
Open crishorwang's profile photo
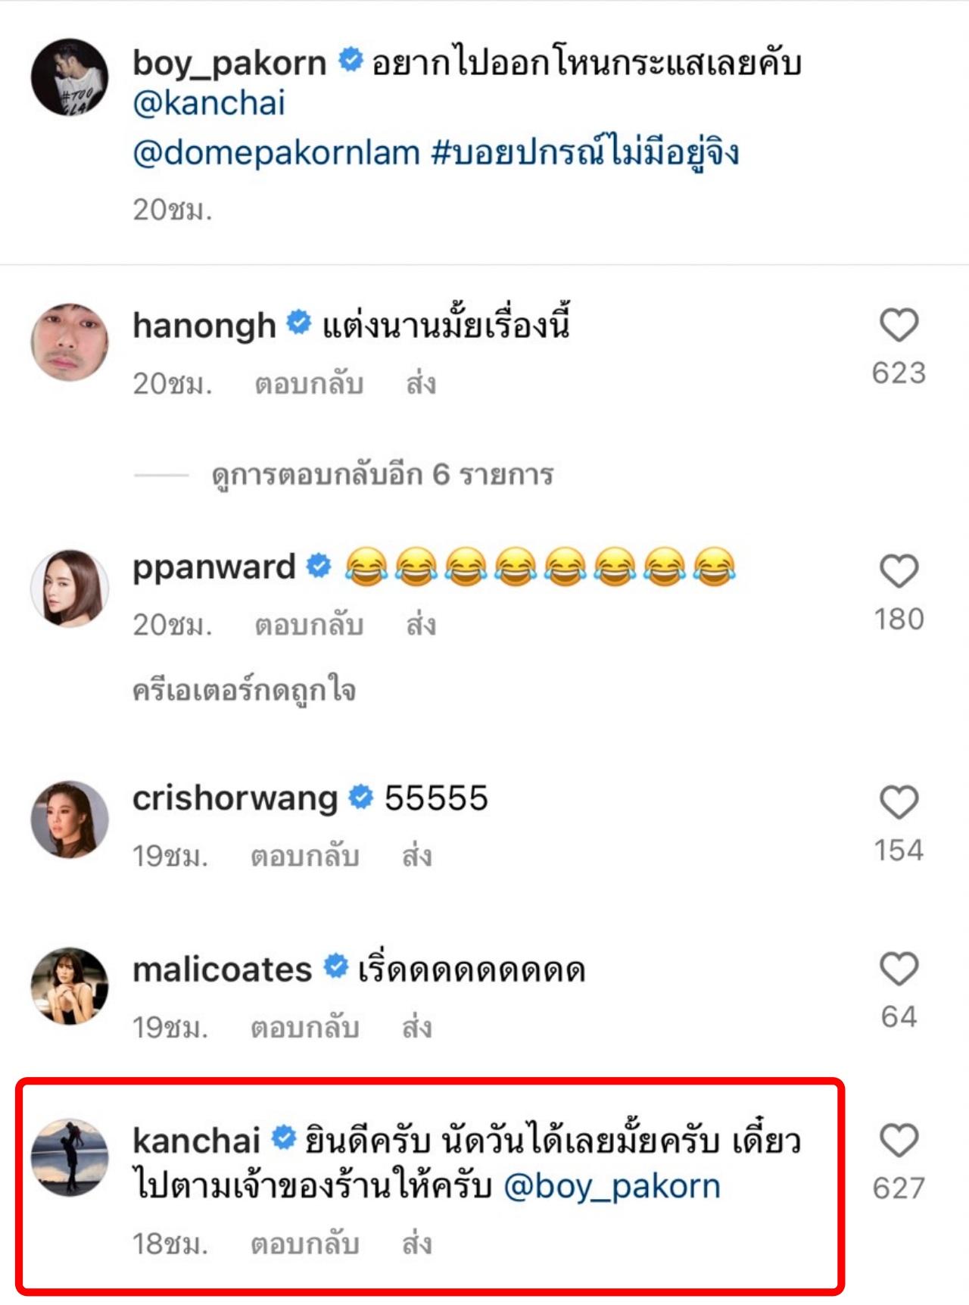tap(70, 820)
